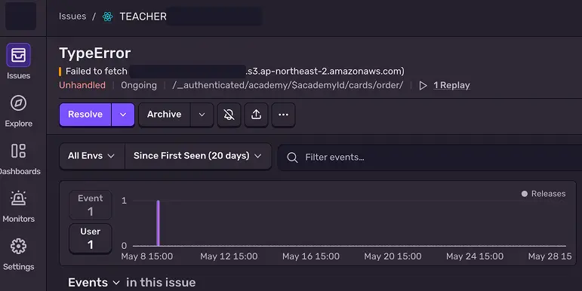Open the Issues sidebar icon
This screenshot has width=582, height=291.
(x=18, y=56)
